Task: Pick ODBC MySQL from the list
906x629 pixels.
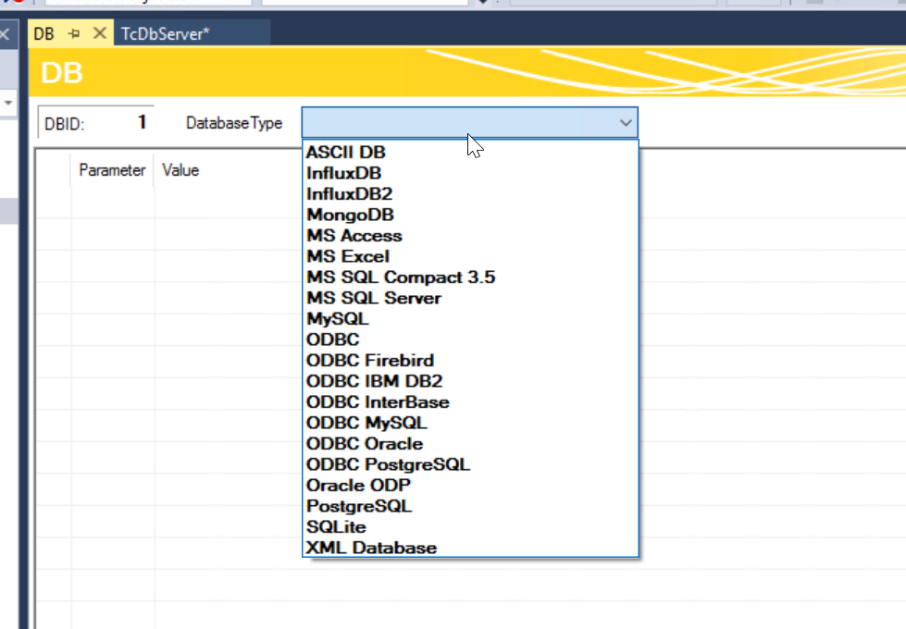Action: tap(470, 423)
